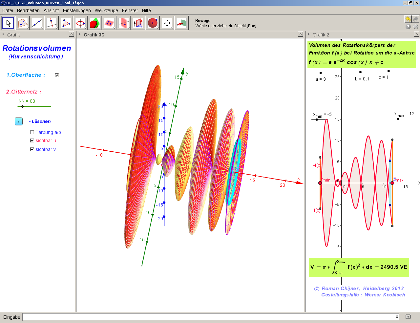Uncheck the sichtbar u checkbox
Viewport: 420px width, 323px height.
pyautogui.click(x=32, y=140)
